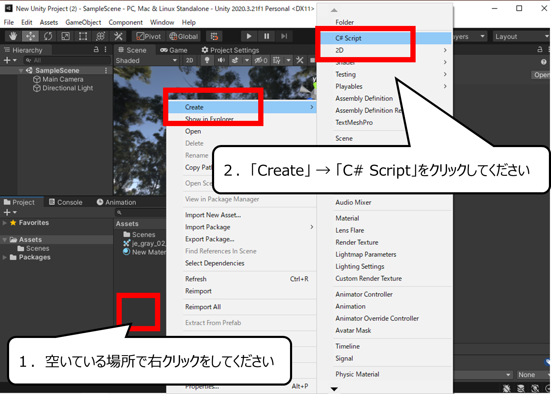The image size is (551, 394).
Task: Collapse the SampleScene hierarchy
Action: [x=21, y=71]
